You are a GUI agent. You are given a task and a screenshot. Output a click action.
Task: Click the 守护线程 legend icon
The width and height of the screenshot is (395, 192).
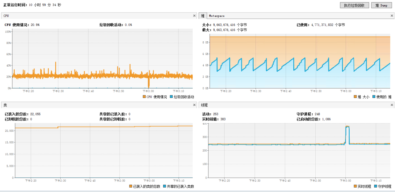tap(375, 186)
